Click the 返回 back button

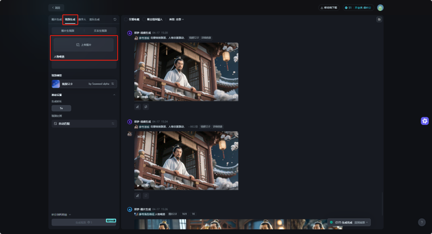[x=56, y=8]
